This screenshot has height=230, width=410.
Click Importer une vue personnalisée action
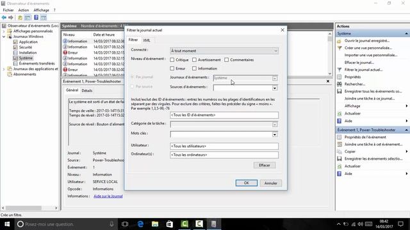tap(371, 56)
